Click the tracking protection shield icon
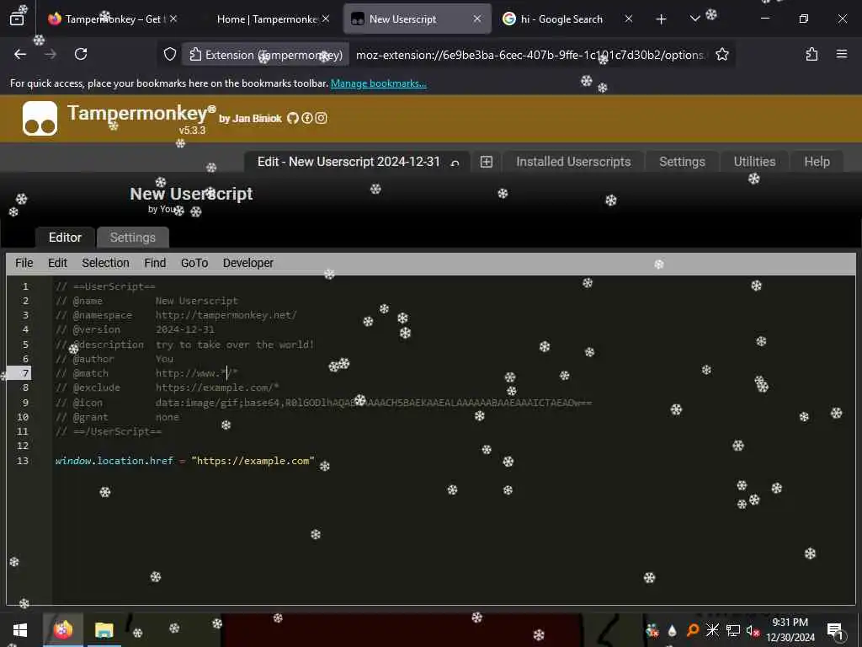This screenshot has width=862, height=647. click(x=170, y=54)
